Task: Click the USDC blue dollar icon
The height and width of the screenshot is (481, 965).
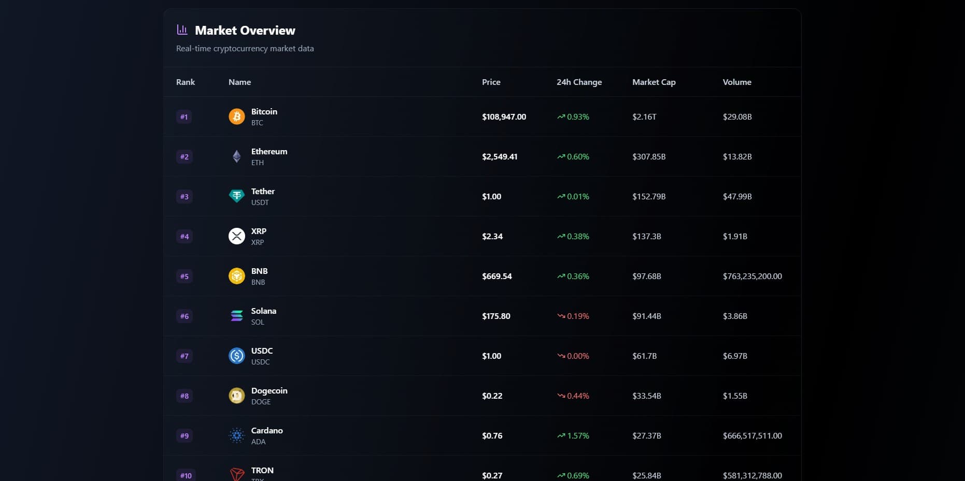Action: click(x=236, y=356)
